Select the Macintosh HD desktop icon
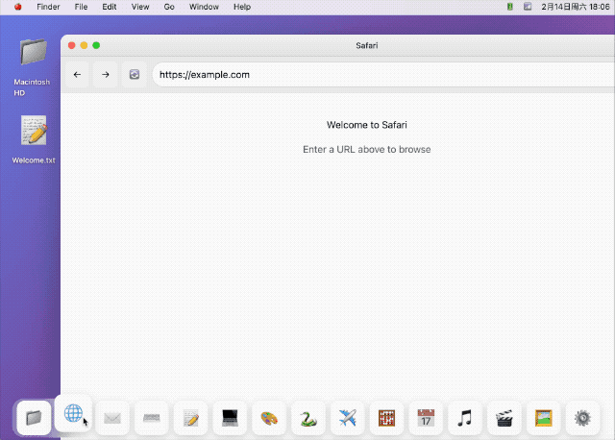The image size is (615, 440). 33,66
